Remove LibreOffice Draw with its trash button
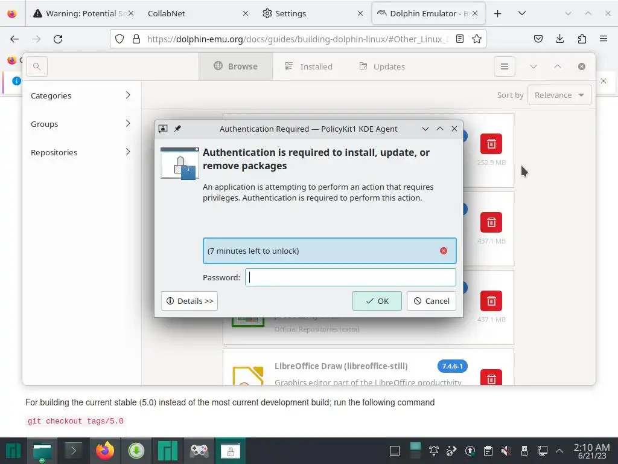Screen dimensions: 618x464 click(491, 378)
